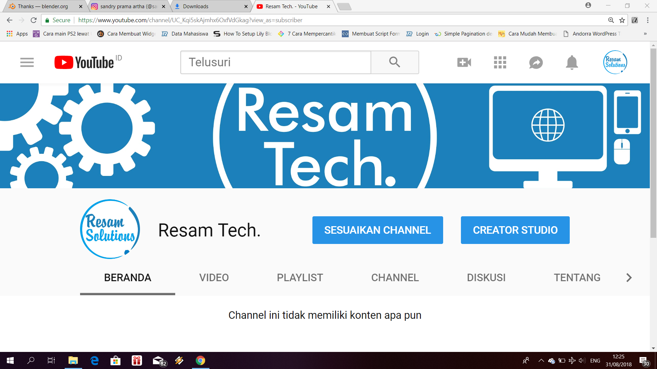Screen dimensions: 657x369
Task: Open the Windows Start menu
Action: pos(10,360)
